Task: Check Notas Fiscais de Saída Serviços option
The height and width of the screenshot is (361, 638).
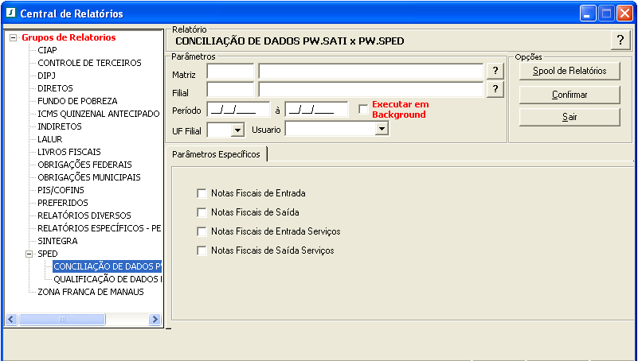Action: coord(202,250)
